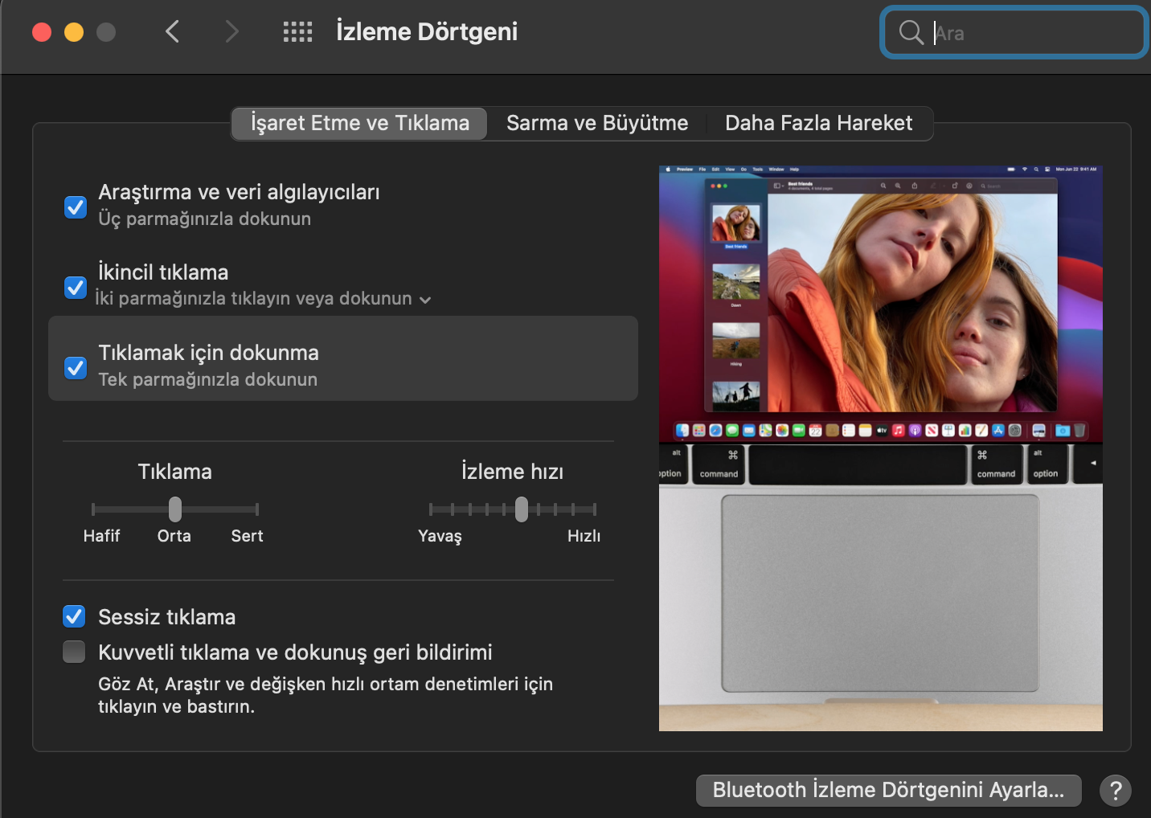Select the İşaret Etme ve Tıklama tab
The height and width of the screenshot is (818, 1151).
359,123
